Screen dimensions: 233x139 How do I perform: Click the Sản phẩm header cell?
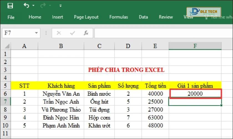tap(99, 86)
